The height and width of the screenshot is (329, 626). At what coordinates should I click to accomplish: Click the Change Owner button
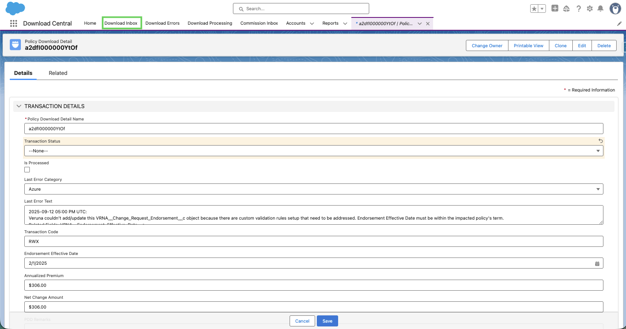487,46
